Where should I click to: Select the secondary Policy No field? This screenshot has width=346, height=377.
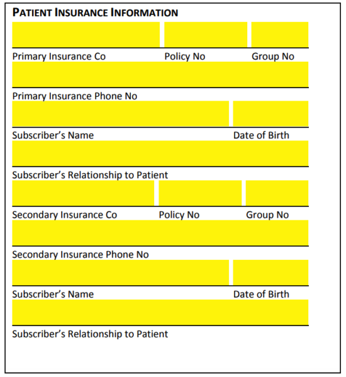click(x=200, y=193)
